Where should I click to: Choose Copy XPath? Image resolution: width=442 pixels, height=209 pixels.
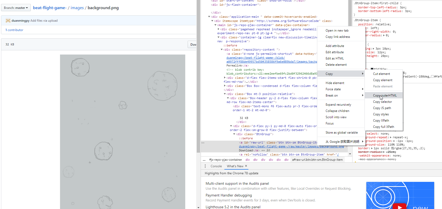point(384,121)
